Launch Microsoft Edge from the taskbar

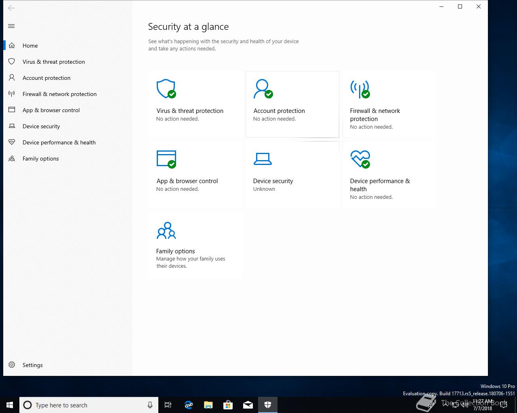pos(188,405)
